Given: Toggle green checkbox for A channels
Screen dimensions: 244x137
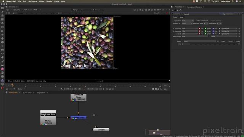Looking at the screenshot, I should point(205,29).
